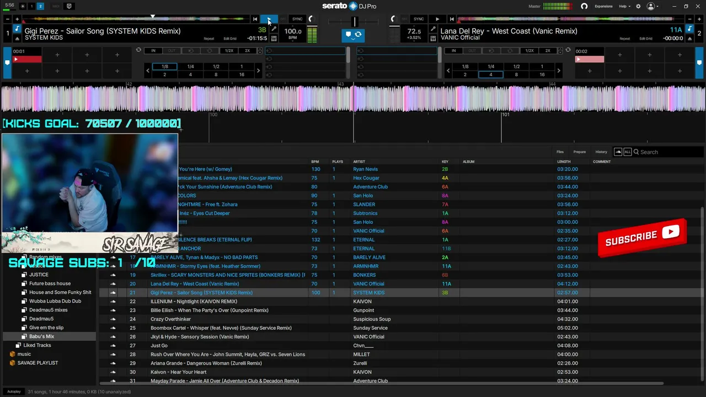This screenshot has height=397, width=706.
Task: Halve loop length with 1/2X on deck 2
Action: point(529,51)
